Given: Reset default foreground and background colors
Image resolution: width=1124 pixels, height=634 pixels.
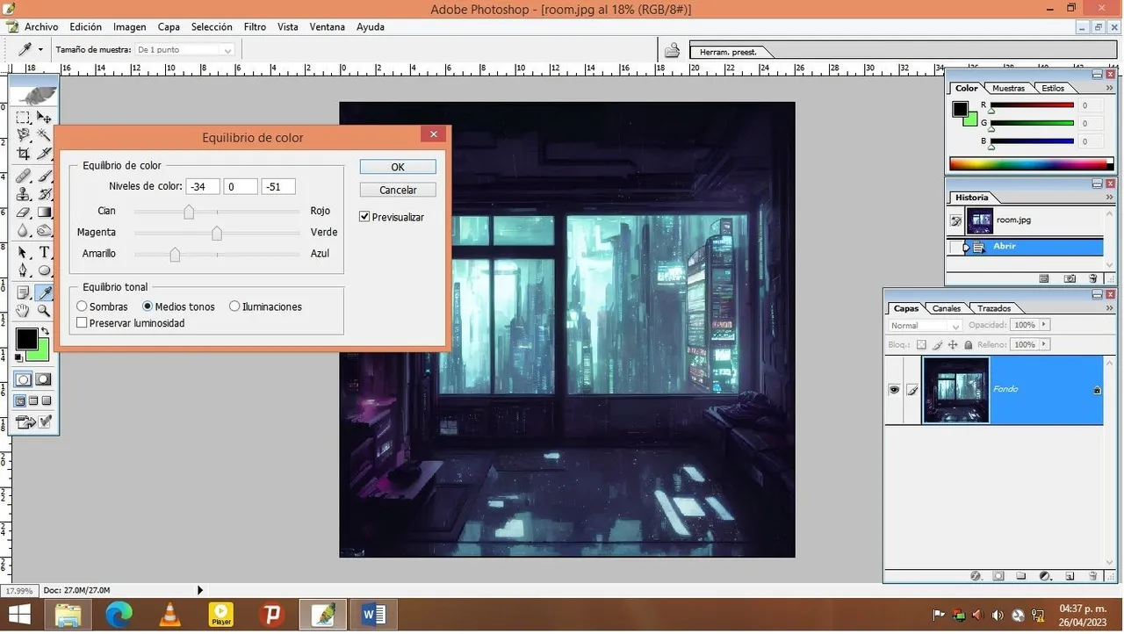Looking at the screenshot, I should 19,357.
